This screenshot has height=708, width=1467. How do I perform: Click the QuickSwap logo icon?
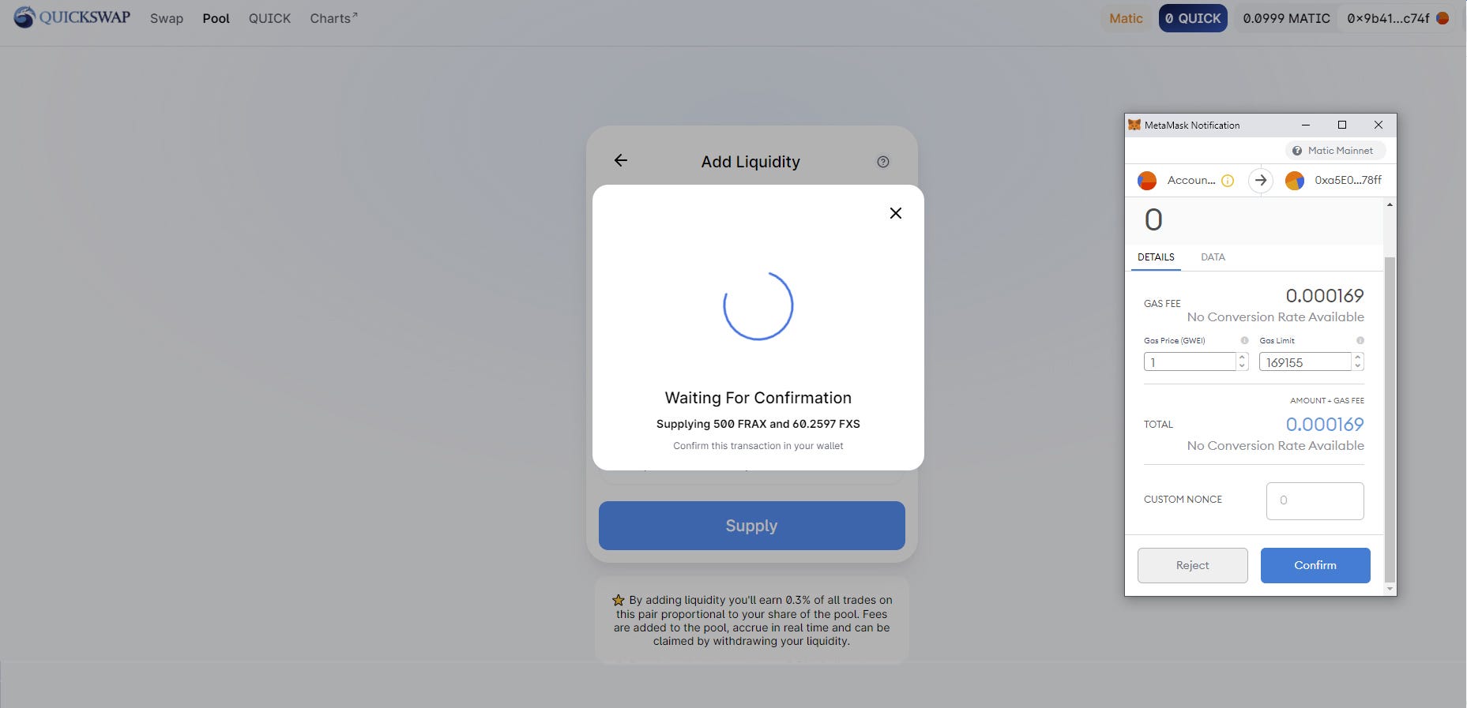(x=24, y=17)
